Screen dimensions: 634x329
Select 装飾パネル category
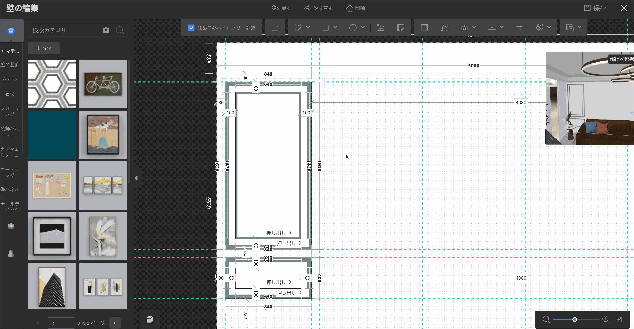click(10, 131)
